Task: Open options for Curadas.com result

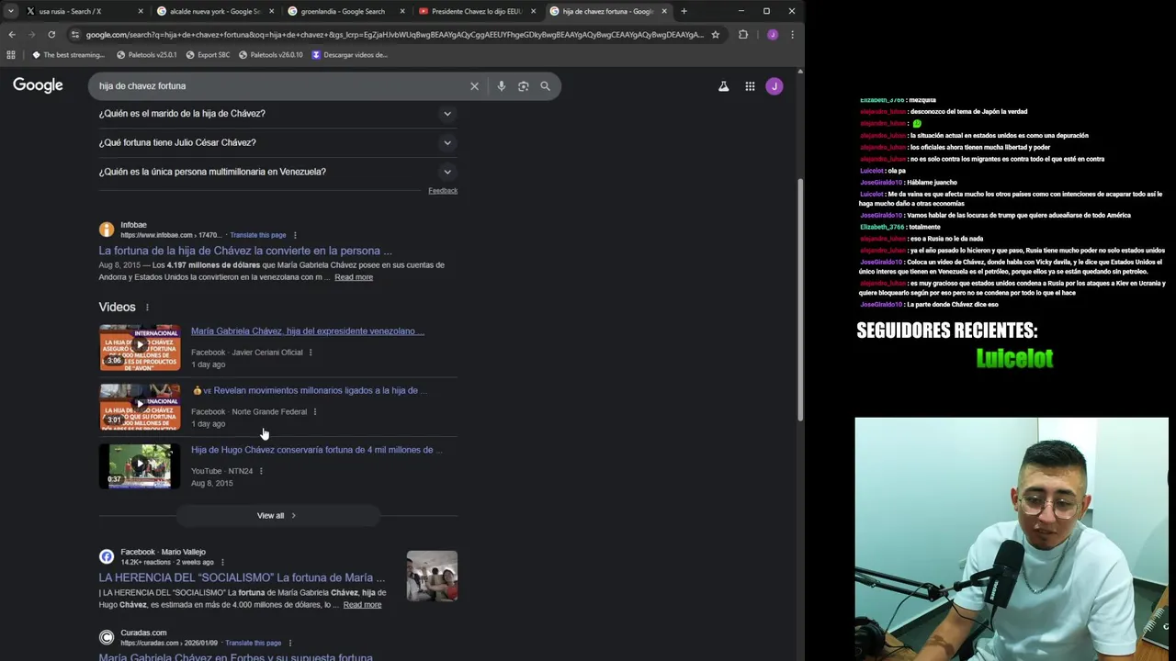Action: [x=289, y=644]
